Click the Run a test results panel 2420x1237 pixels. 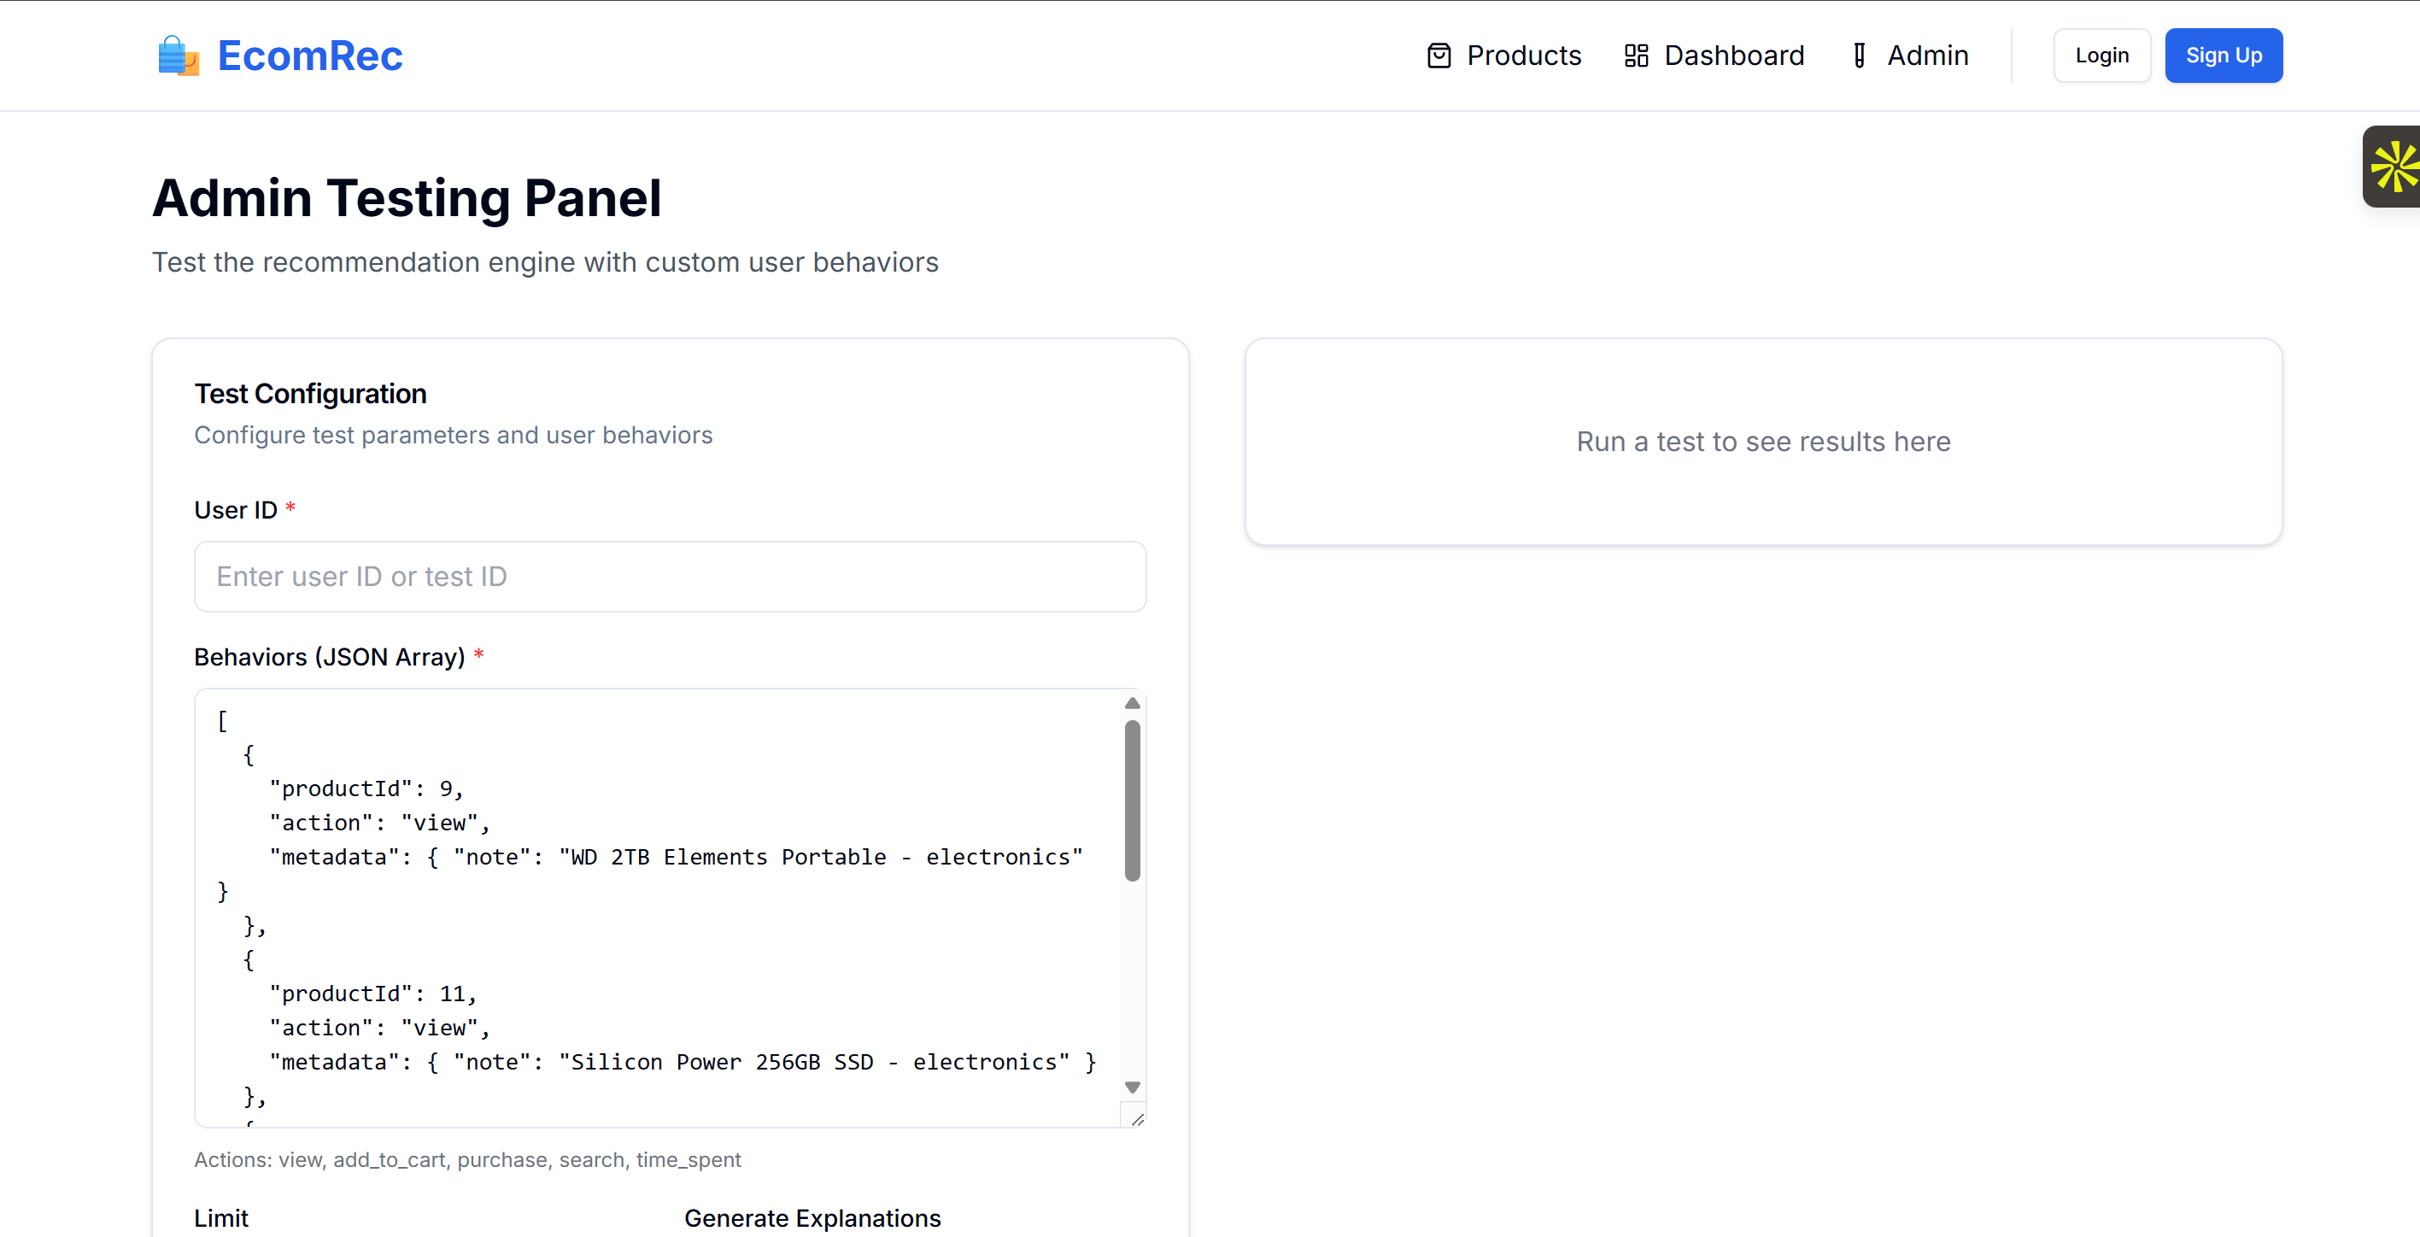pyautogui.click(x=1762, y=442)
